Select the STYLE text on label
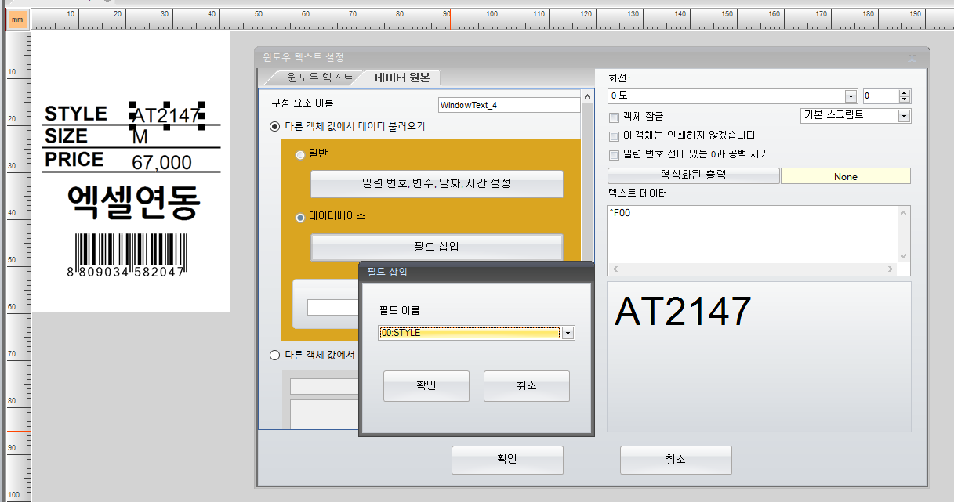Image resolution: width=954 pixels, height=502 pixels. click(75, 114)
